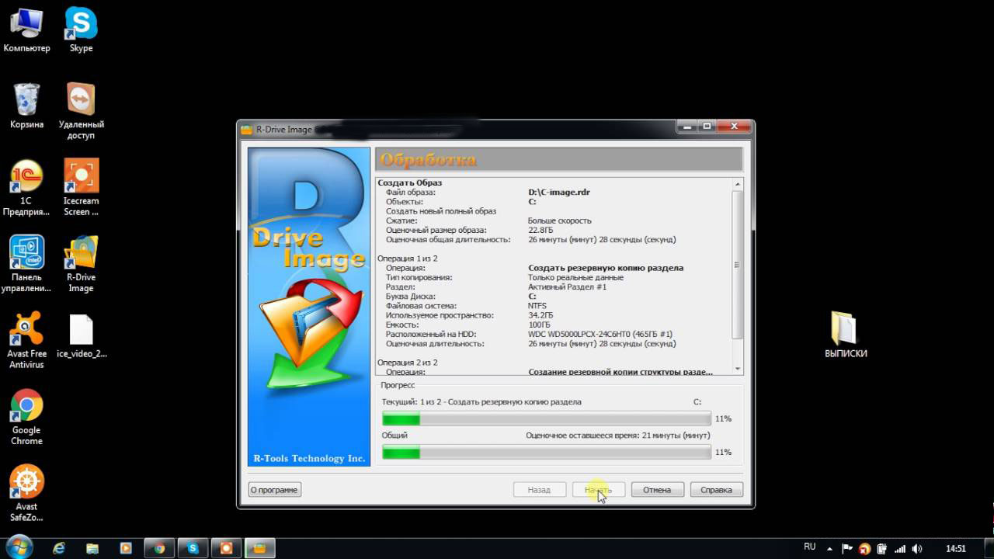Switch to Skype in the taskbar
Viewport: 994px width, 559px height.
[x=193, y=548]
